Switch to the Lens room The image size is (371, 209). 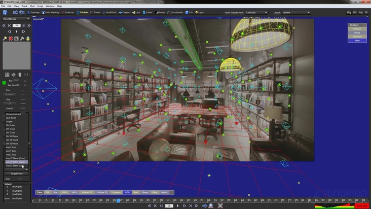tap(137, 12)
